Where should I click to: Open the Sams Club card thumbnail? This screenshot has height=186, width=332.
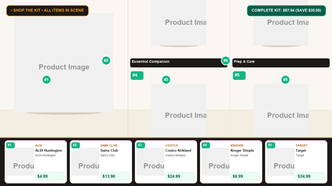(85, 162)
